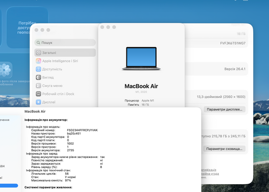
Task: Click the Версія 26.4.1 text
Action: tap(235, 69)
